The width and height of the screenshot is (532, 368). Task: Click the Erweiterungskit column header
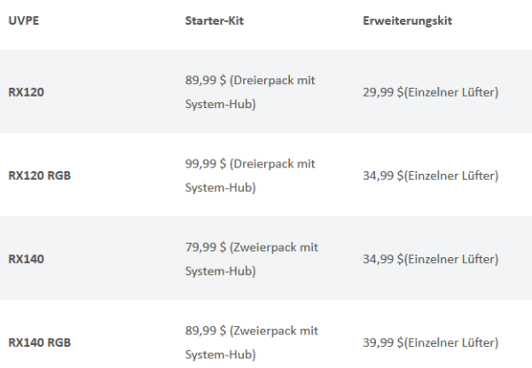click(x=408, y=21)
